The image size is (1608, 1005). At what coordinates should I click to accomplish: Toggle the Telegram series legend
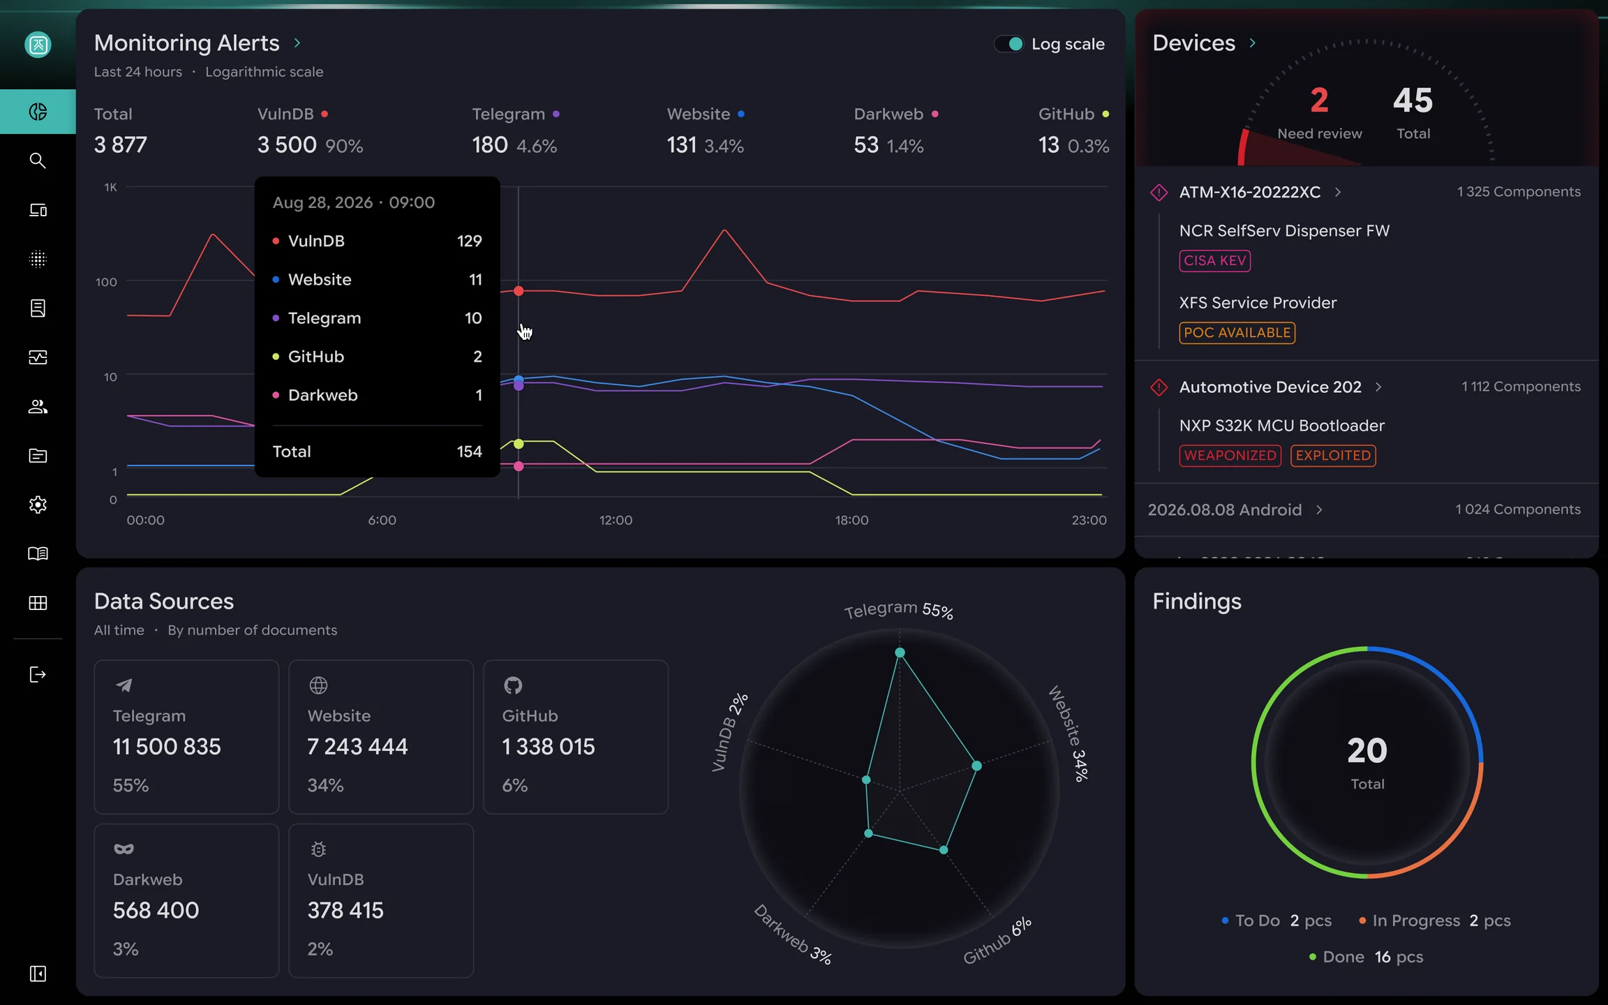[x=516, y=114]
